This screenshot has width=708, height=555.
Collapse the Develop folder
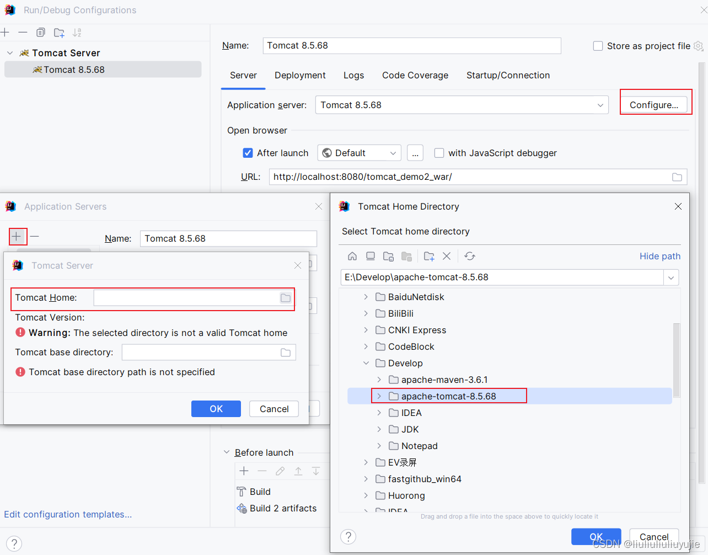(366, 363)
